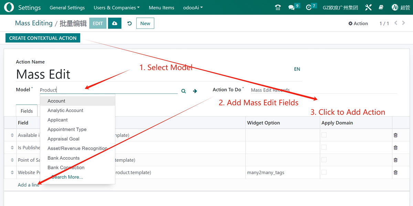The width and height of the screenshot is (413, 206).
Task: Toggle Apply Domain checkbox in first field row
Action: (x=324, y=135)
